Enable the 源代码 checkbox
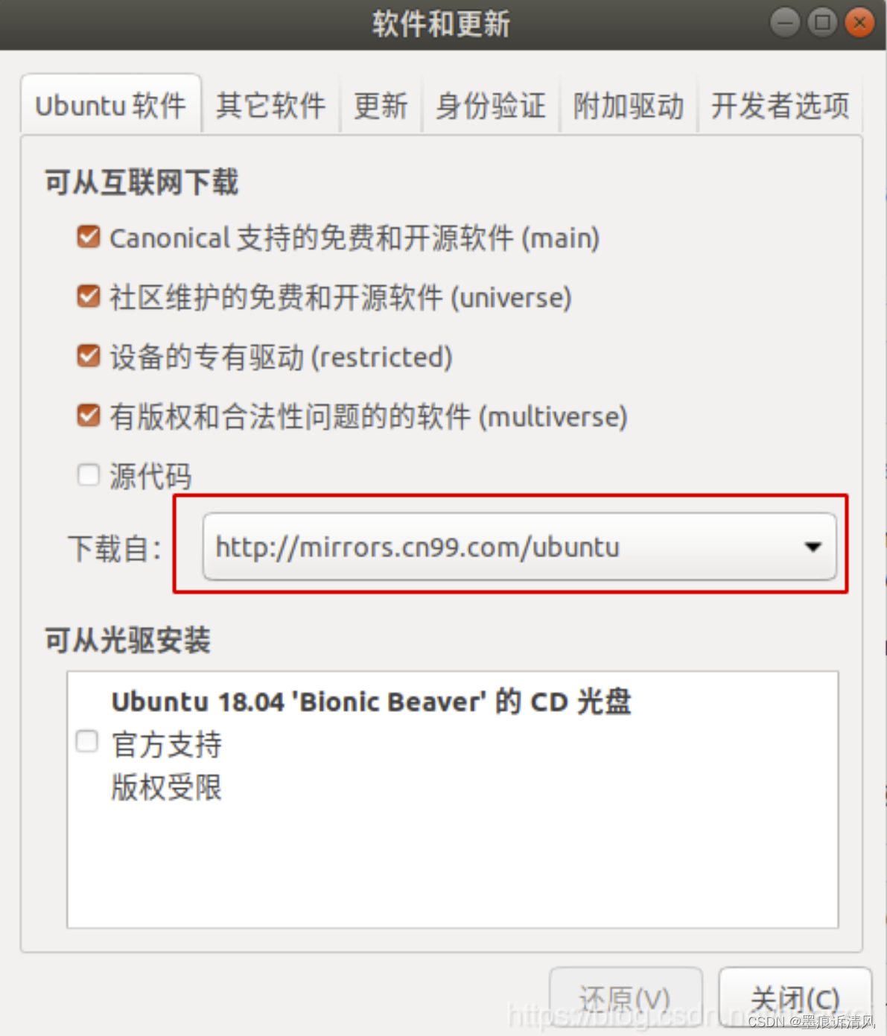 [89, 474]
